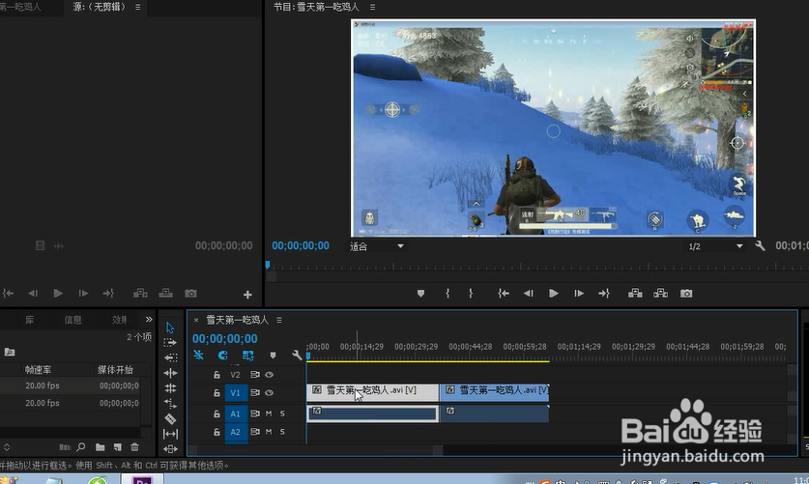Create a new bin in Project panel
Image resolution: width=809 pixels, height=484 pixels.
101,447
